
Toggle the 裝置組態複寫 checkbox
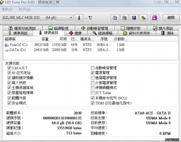[9, 93]
